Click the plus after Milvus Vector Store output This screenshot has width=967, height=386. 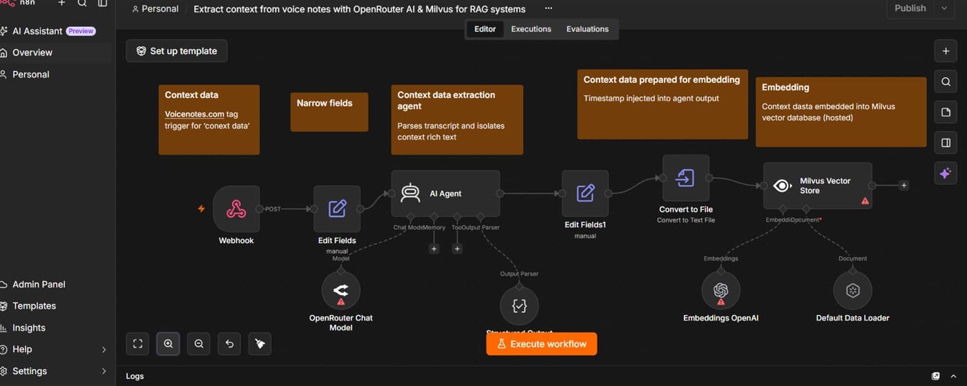click(x=903, y=185)
